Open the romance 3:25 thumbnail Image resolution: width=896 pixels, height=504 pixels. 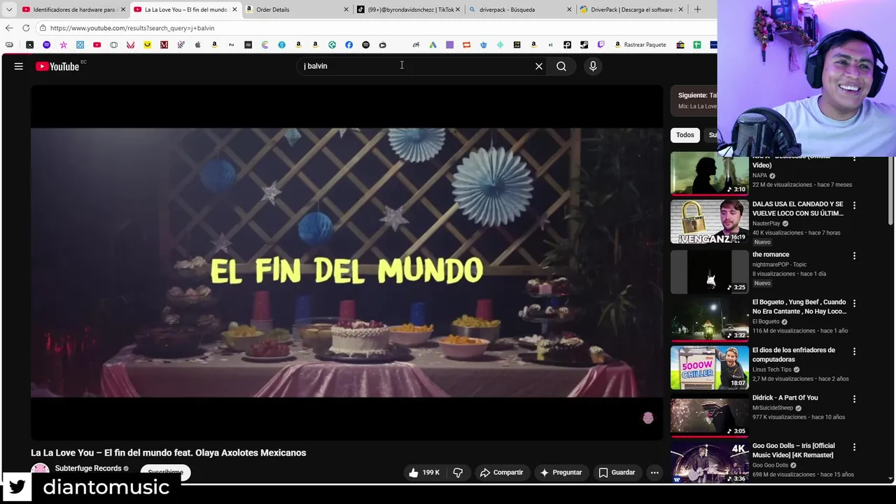[710, 272]
